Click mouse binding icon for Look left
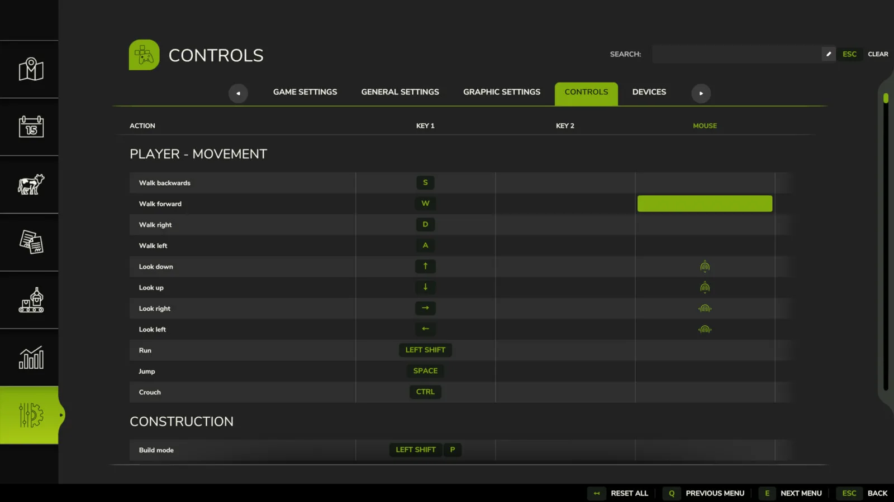Image resolution: width=894 pixels, height=502 pixels. (x=705, y=329)
